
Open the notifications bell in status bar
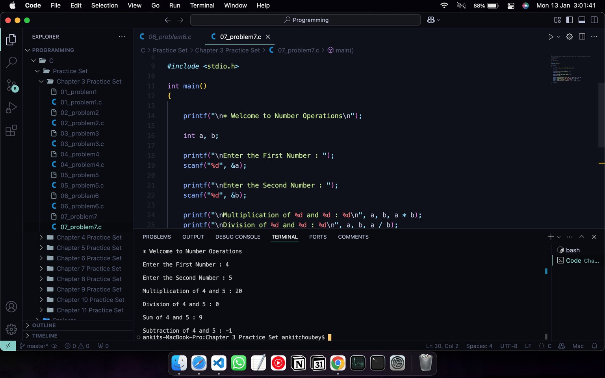pyautogui.click(x=595, y=346)
